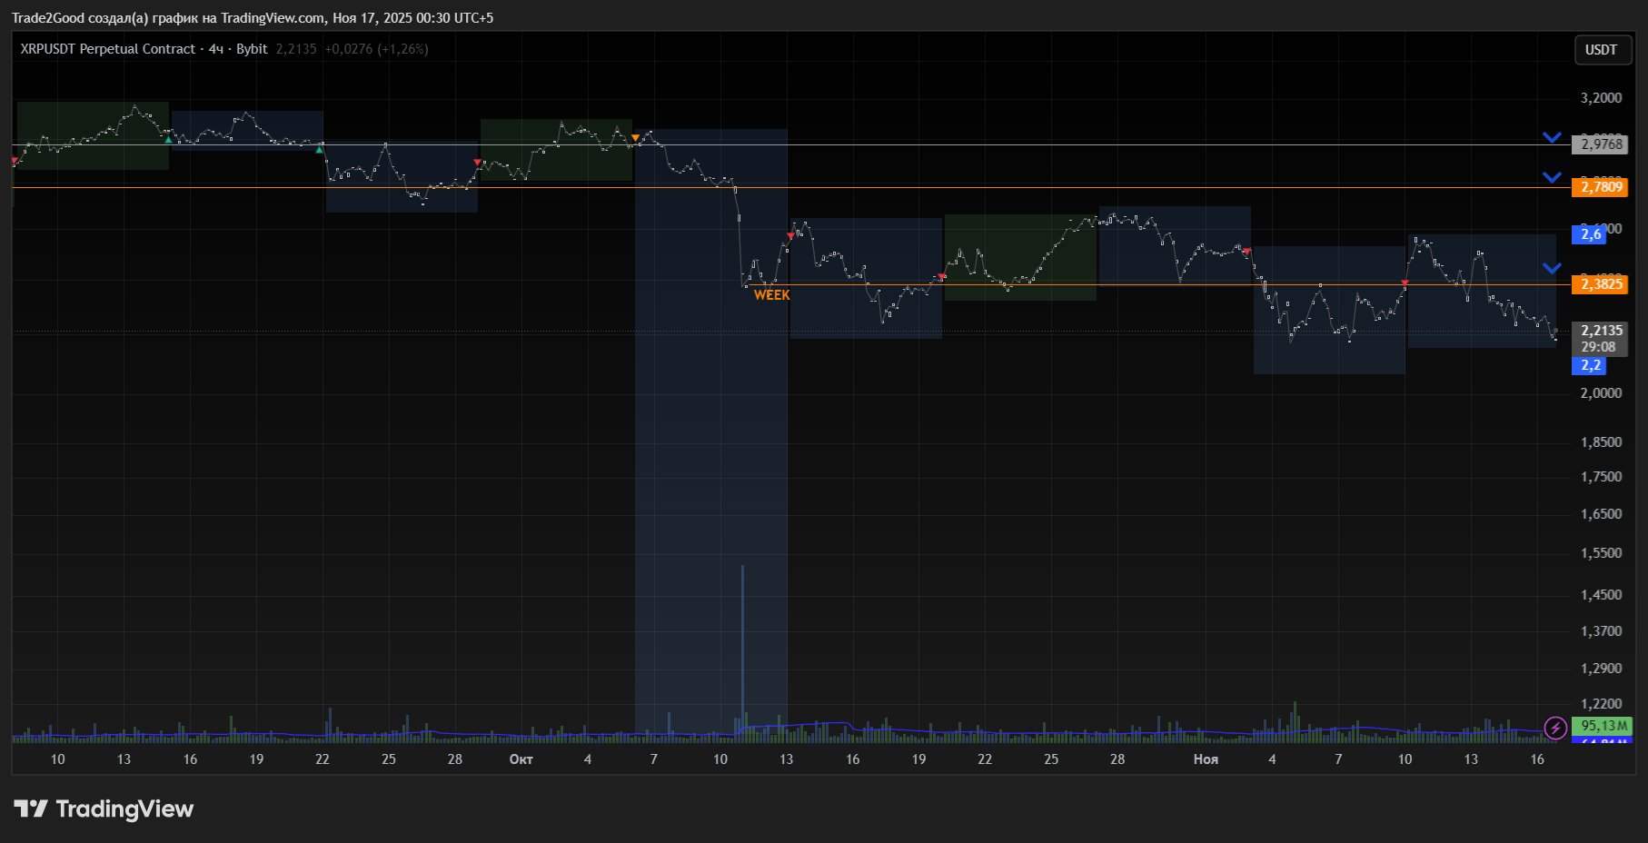Select the gray 2,9768 price label

point(1601,144)
